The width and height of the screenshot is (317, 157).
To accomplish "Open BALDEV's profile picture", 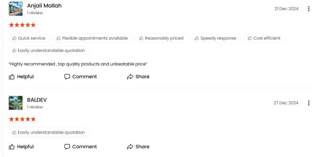I will click(x=15, y=103).
